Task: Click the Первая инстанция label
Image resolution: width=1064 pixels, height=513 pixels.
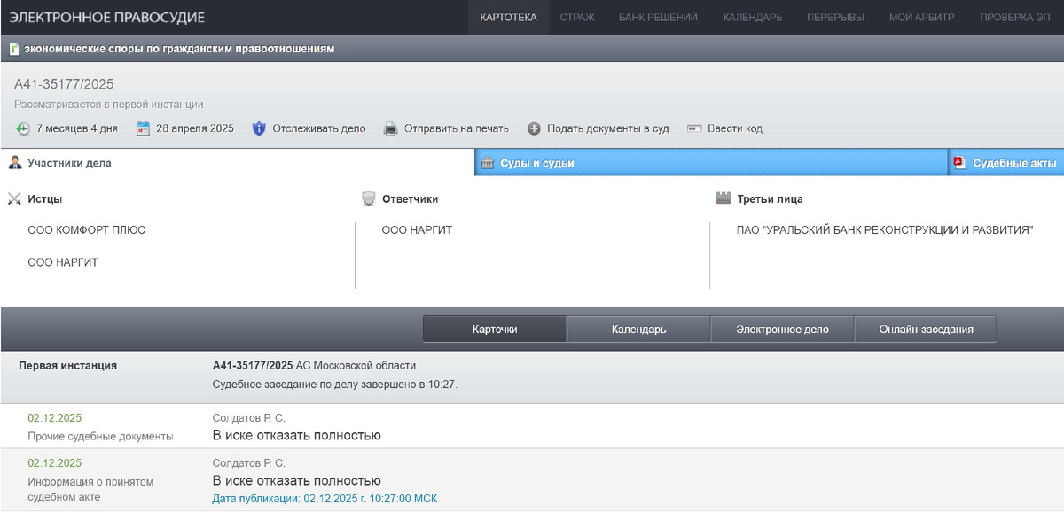Action: coord(68,365)
